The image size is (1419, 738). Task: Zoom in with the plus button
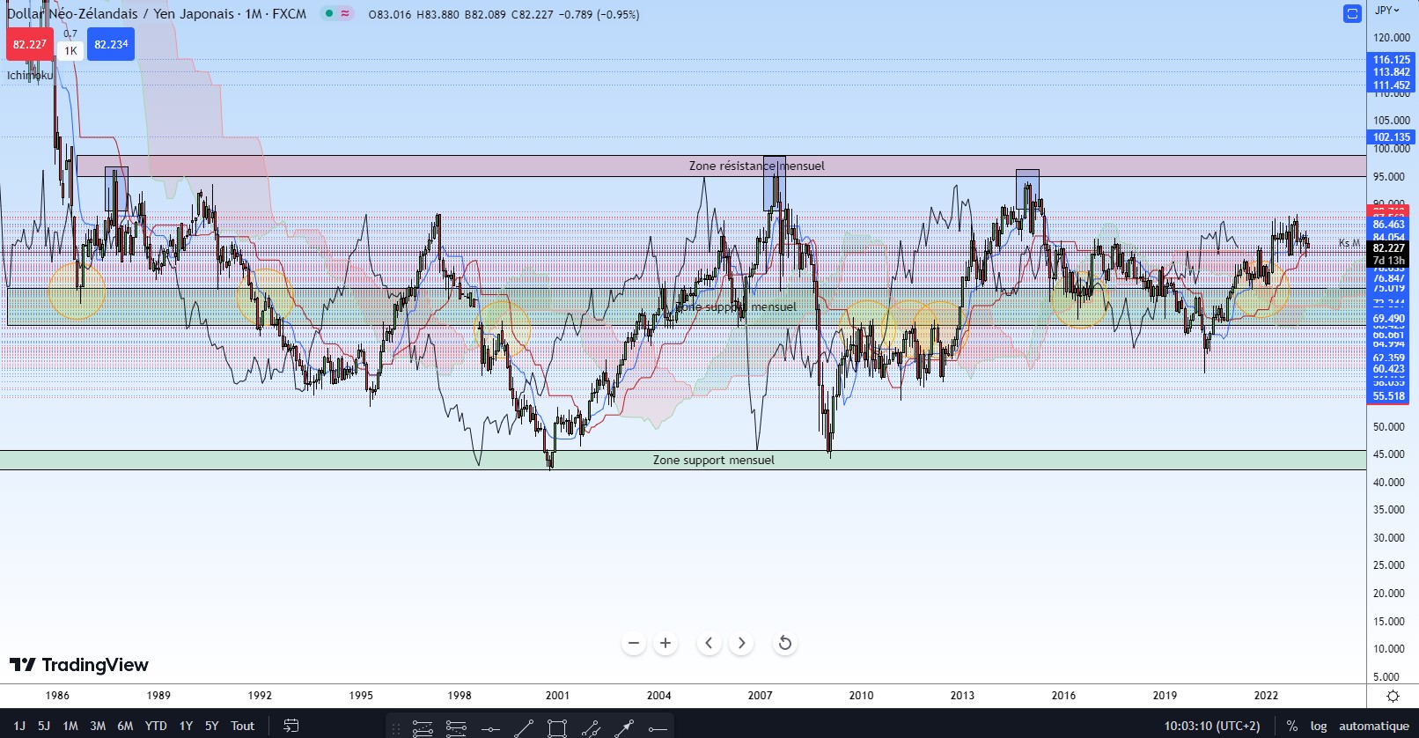[x=665, y=643]
